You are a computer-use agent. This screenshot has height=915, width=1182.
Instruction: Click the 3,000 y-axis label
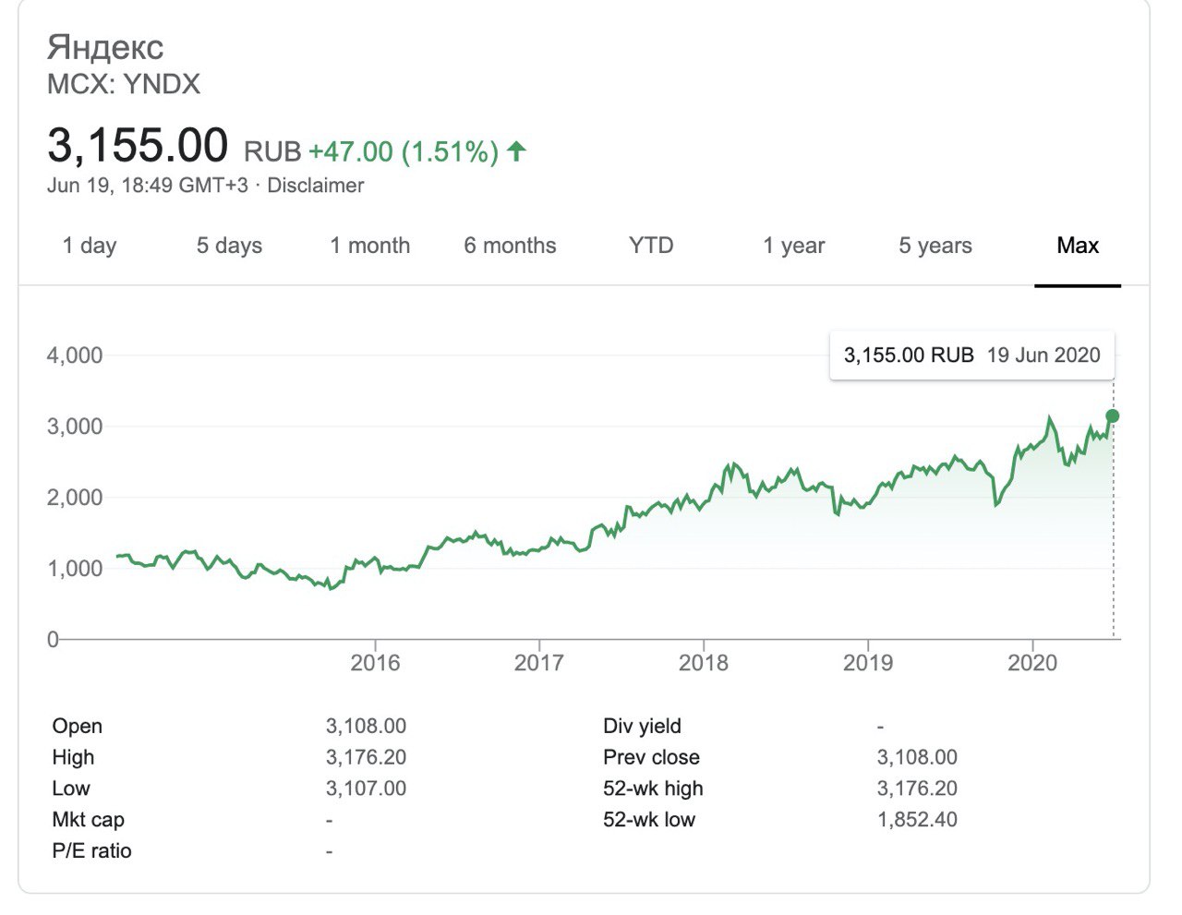coord(75,427)
